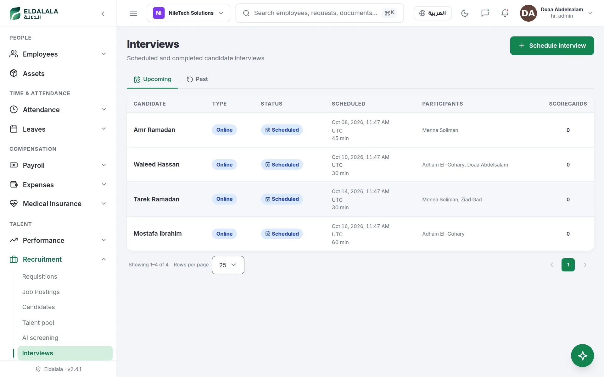Click the DA user avatar
The height and width of the screenshot is (377, 604).
tap(528, 13)
